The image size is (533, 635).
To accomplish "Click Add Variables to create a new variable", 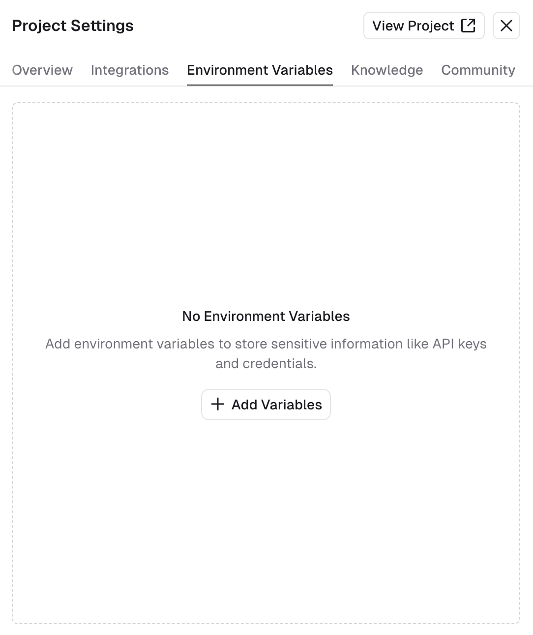I will tap(266, 404).
